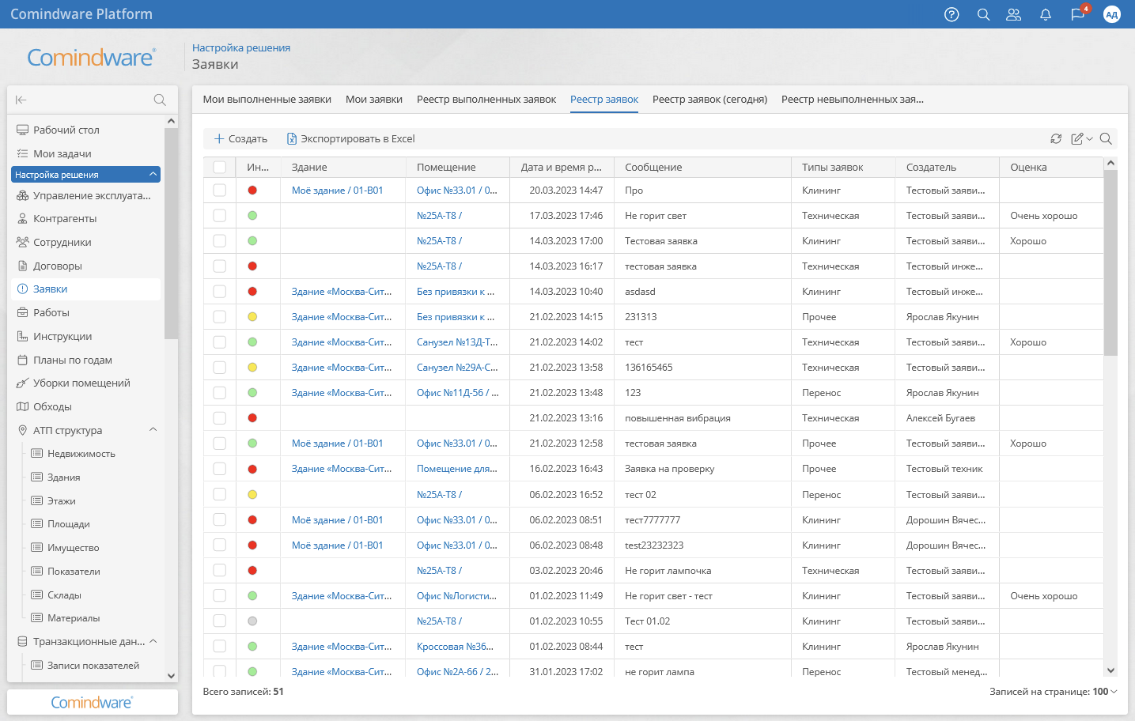Click the global search icon in header

pyautogui.click(x=983, y=14)
